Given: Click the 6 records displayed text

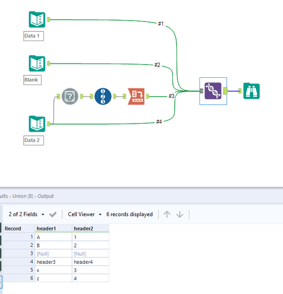Looking at the screenshot, I should pyautogui.click(x=130, y=214).
